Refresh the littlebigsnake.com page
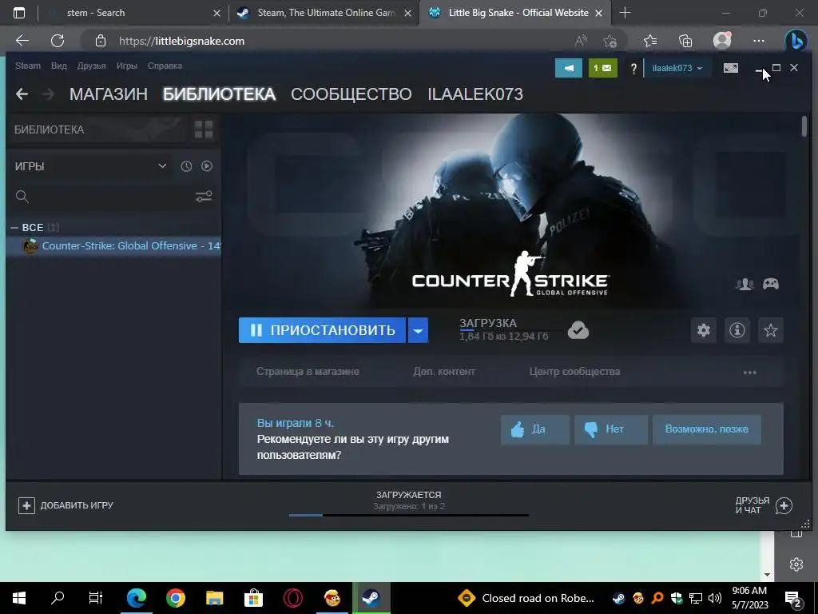Screen dimensions: 818x614 pyautogui.click(x=58, y=41)
